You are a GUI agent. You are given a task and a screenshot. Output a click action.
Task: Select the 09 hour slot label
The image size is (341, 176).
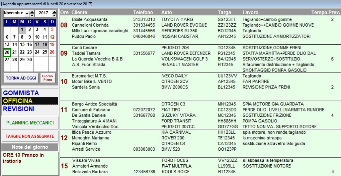(64, 53)
